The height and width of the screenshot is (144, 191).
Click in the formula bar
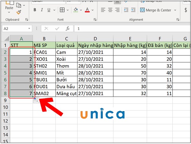pyautogui.click(x=133, y=29)
